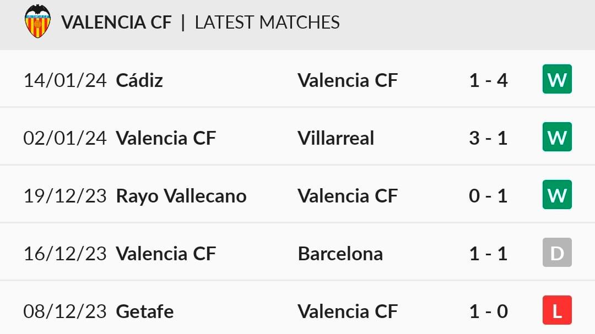Click the W badge for Rayo Vallecano match
The image size is (595, 334).
click(x=557, y=195)
